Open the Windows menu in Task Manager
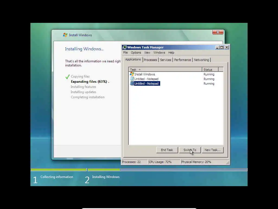Image resolution: width=278 pixels, height=209 pixels. tap(159, 53)
